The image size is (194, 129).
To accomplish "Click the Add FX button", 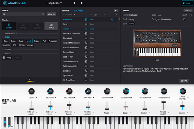I will pyautogui.click(x=188, y=11).
